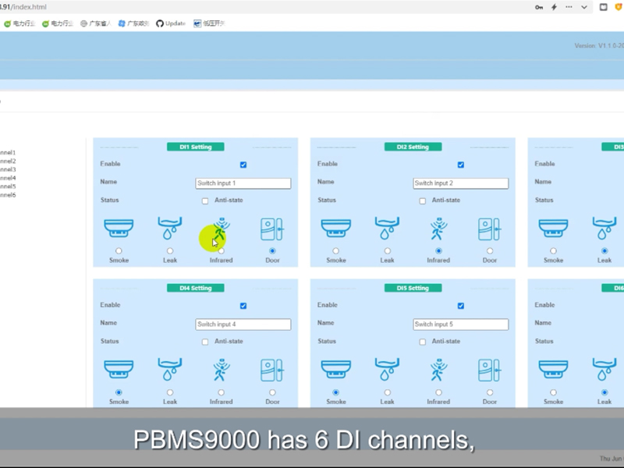This screenshot has height=468, width=624.
Task: Click the Infrared icon in DI2 Setting
Action: point(438,229)
